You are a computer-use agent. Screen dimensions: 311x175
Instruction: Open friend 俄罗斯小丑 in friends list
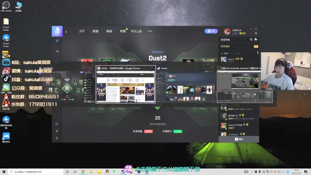click(x=239, y=117)
